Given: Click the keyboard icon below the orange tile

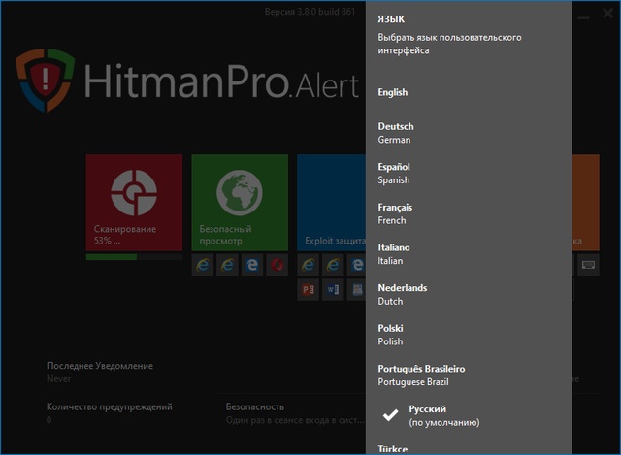Looking at the screenshot, I should [x=588, y=265].
